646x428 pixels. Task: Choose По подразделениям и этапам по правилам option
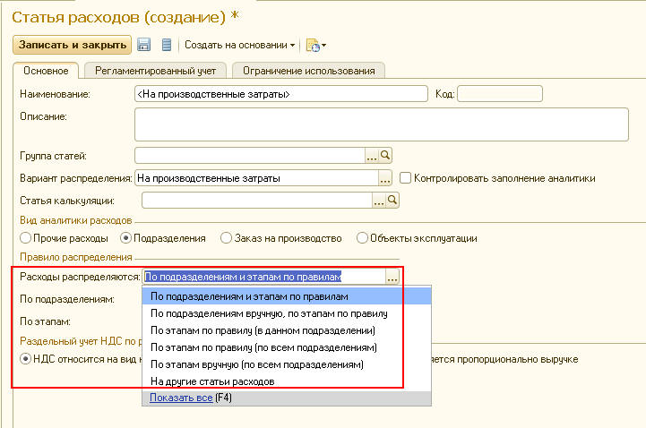pyautogui.click(x=287, y=296)
